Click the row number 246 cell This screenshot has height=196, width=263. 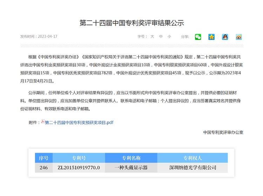click(44, 168)
